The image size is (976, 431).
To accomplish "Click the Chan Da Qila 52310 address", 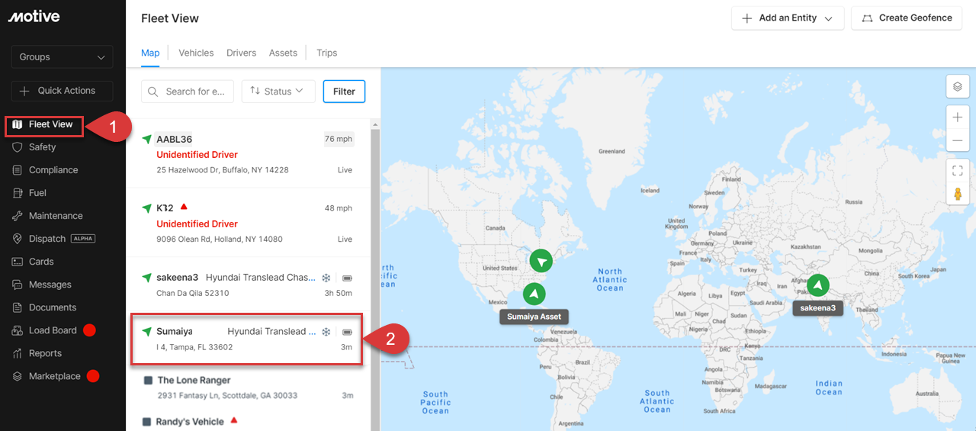I will pos(193,293).
